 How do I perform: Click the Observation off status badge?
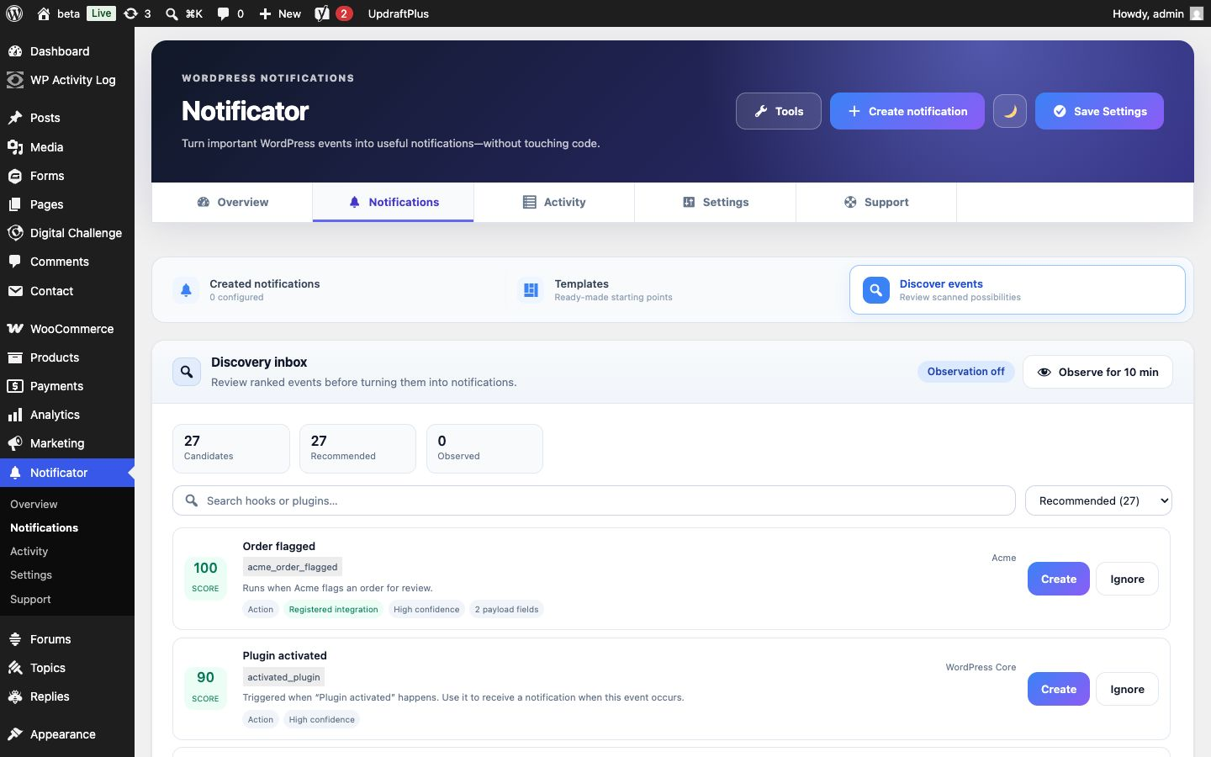click(x=965, y=372)
